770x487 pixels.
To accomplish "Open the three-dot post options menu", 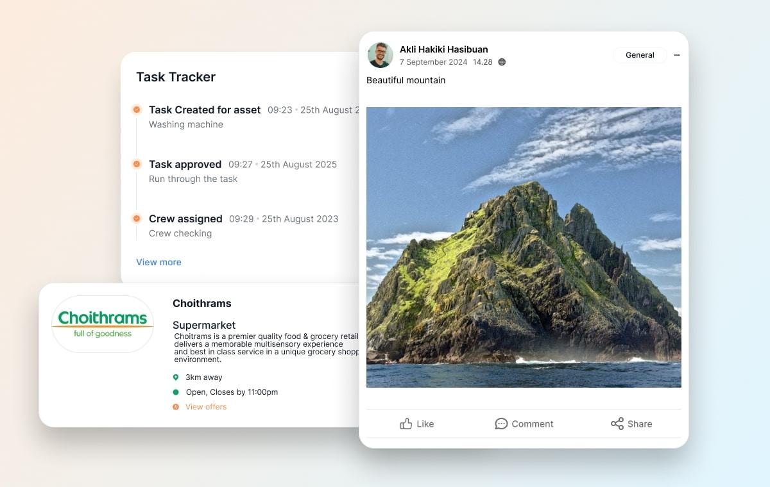I will pos(677,55).
